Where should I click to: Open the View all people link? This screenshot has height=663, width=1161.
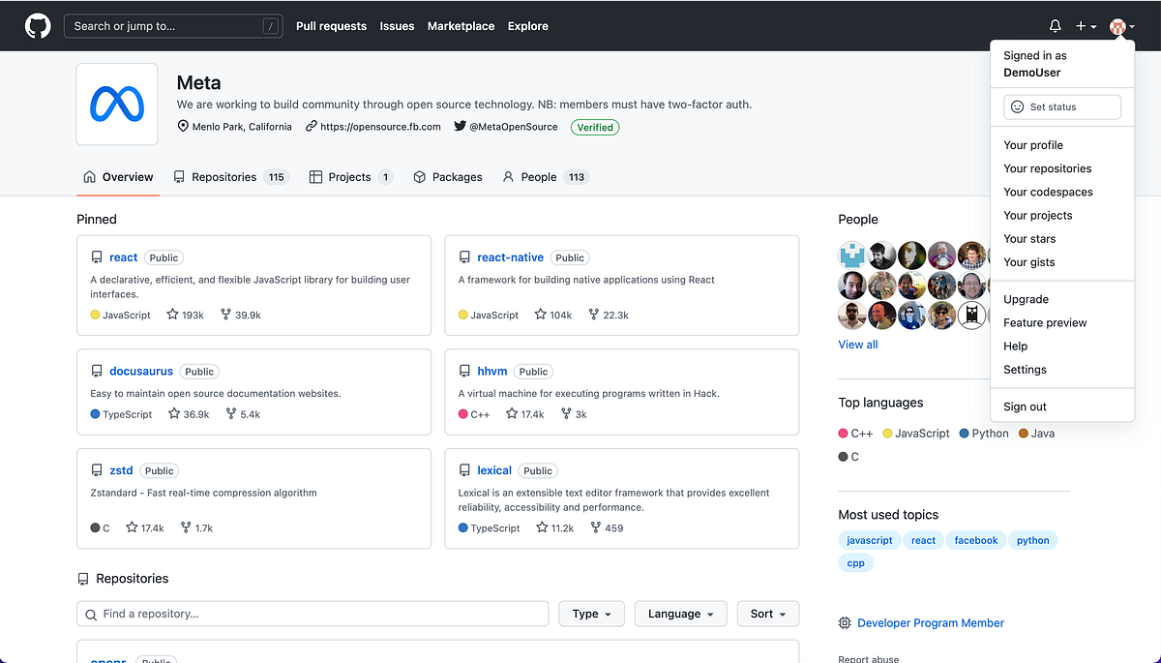(857, 344)
